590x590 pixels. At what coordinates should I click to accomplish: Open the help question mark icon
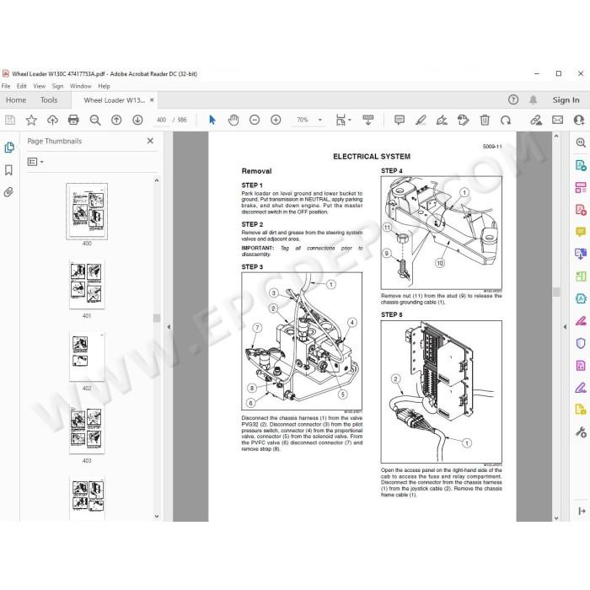coord(513,99)
